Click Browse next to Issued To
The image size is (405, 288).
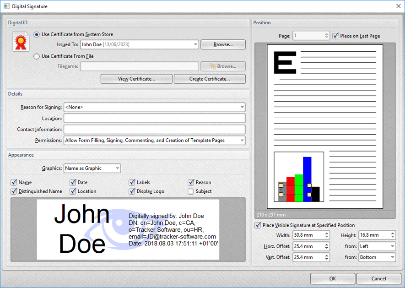[223, 44]
